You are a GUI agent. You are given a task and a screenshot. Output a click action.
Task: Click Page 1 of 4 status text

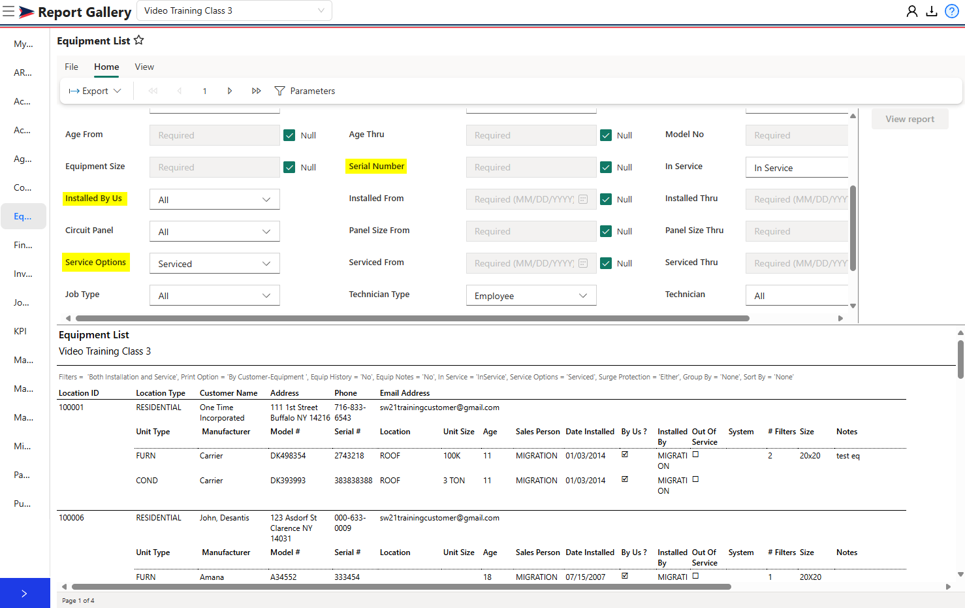pyautogui.click(x=78, y=600)
